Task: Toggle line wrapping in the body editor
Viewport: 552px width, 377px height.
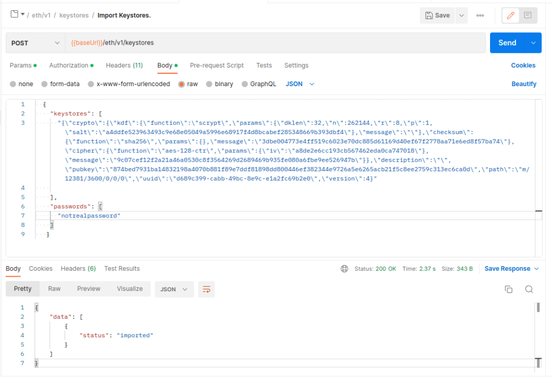Action: tap(206, 289)
